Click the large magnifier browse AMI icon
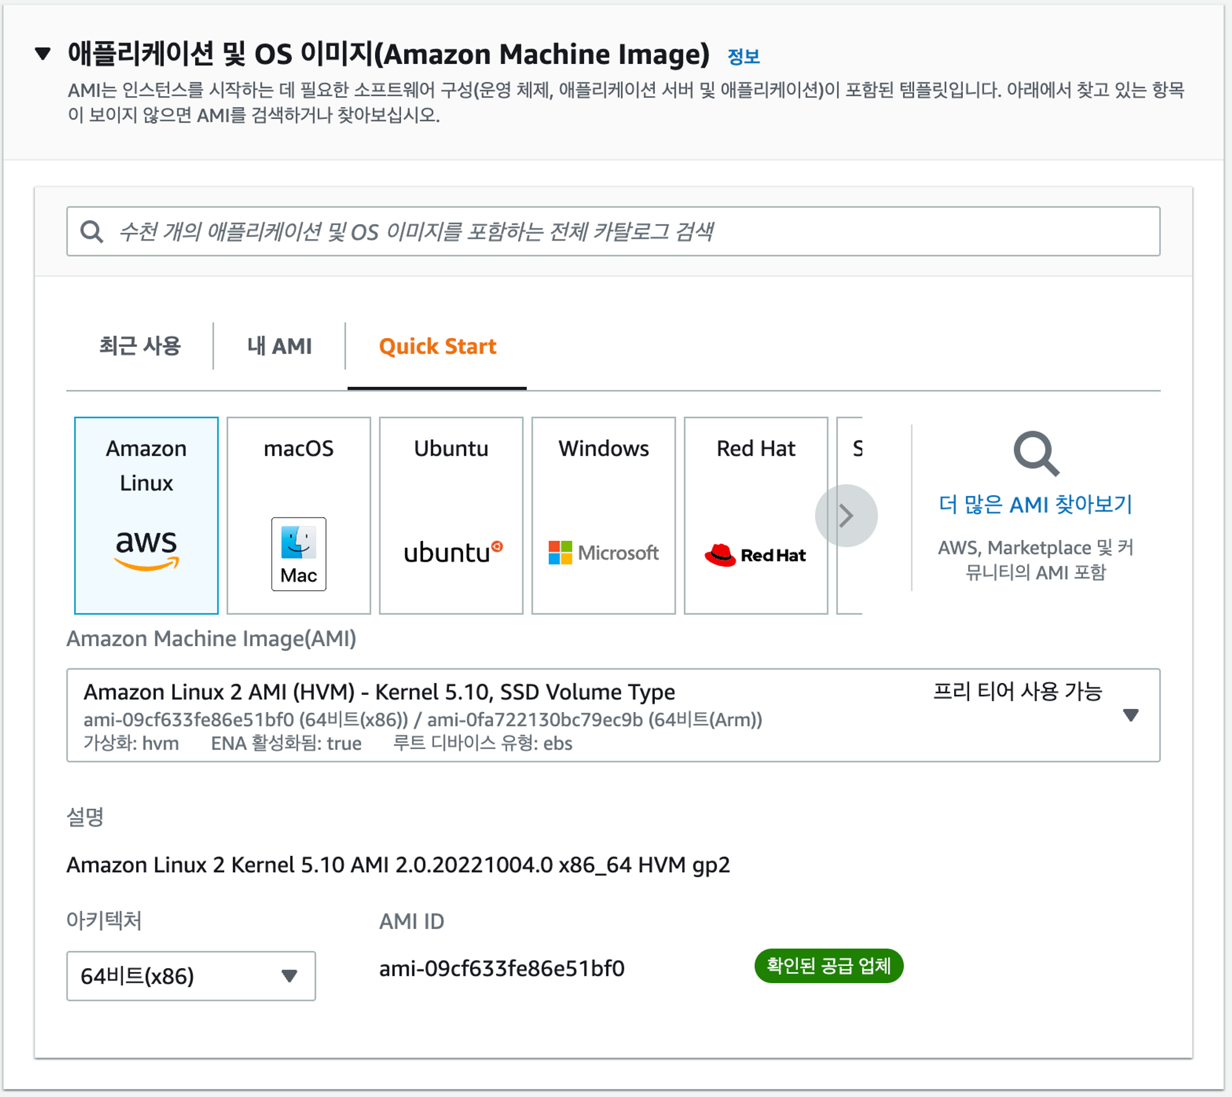Image resolution: width=1232 pixels, height=1097 pixels. click(x=1035, y=454)
